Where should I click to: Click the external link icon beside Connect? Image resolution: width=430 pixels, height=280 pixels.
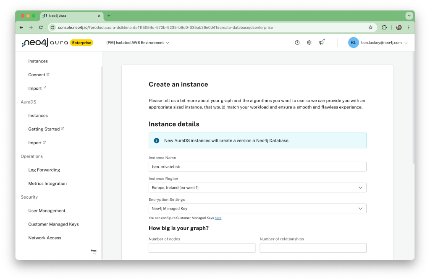[49, 74]
